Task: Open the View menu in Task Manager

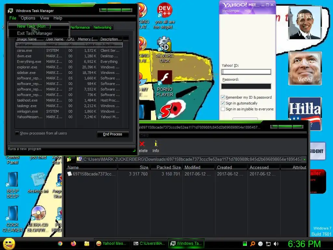Action: tap(45, 18)
